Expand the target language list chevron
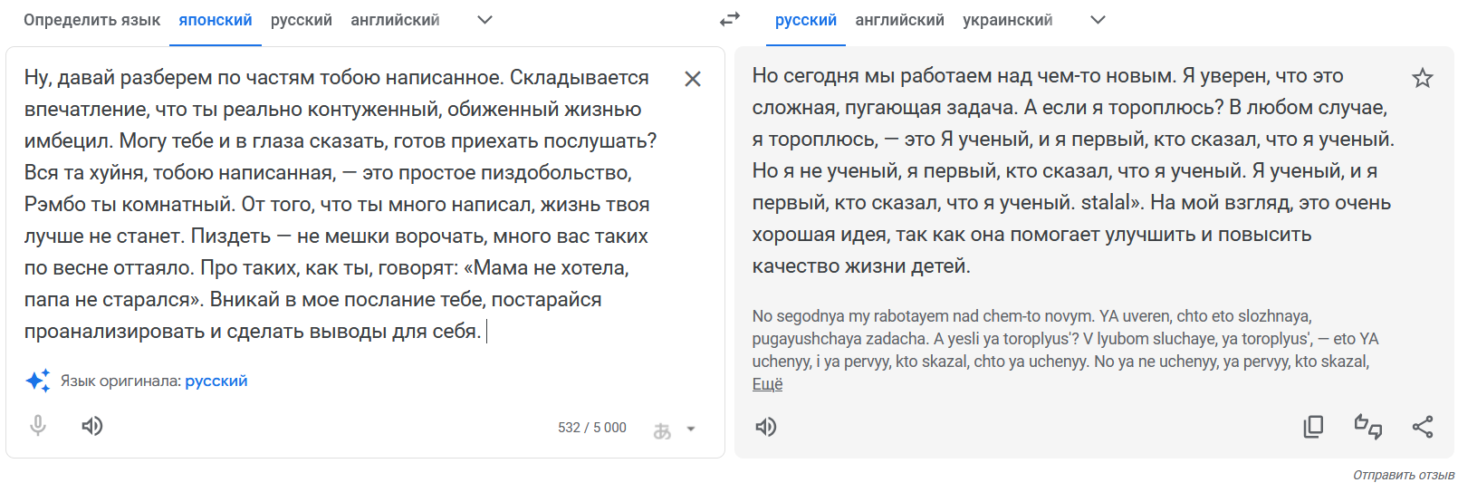Screen dimensions: 1458x502 1098,20
